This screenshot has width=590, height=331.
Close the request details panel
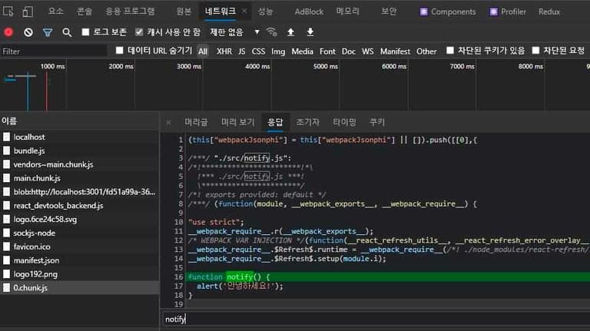169,122
